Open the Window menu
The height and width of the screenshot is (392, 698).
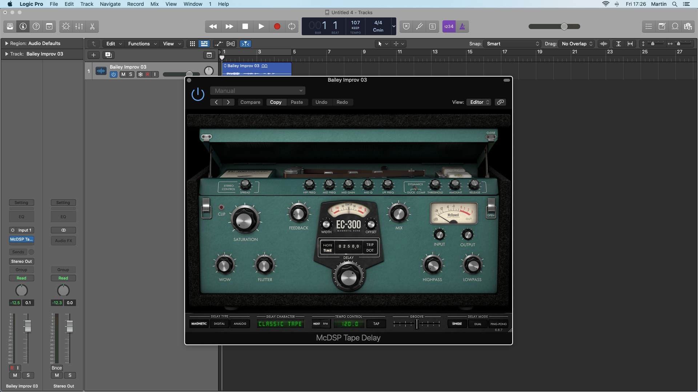(x=193, y=4)
